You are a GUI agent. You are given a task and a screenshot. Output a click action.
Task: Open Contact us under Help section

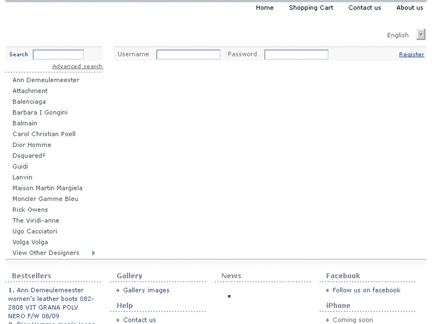click(x=140, y=320)
